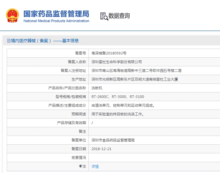Click the 数据查询 heading text
This screenshot has width=220, height=173.
pos(119,15)
